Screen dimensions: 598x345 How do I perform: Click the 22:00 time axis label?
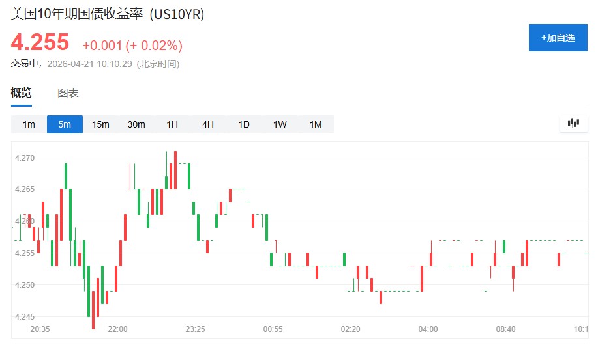coord(117,329)
